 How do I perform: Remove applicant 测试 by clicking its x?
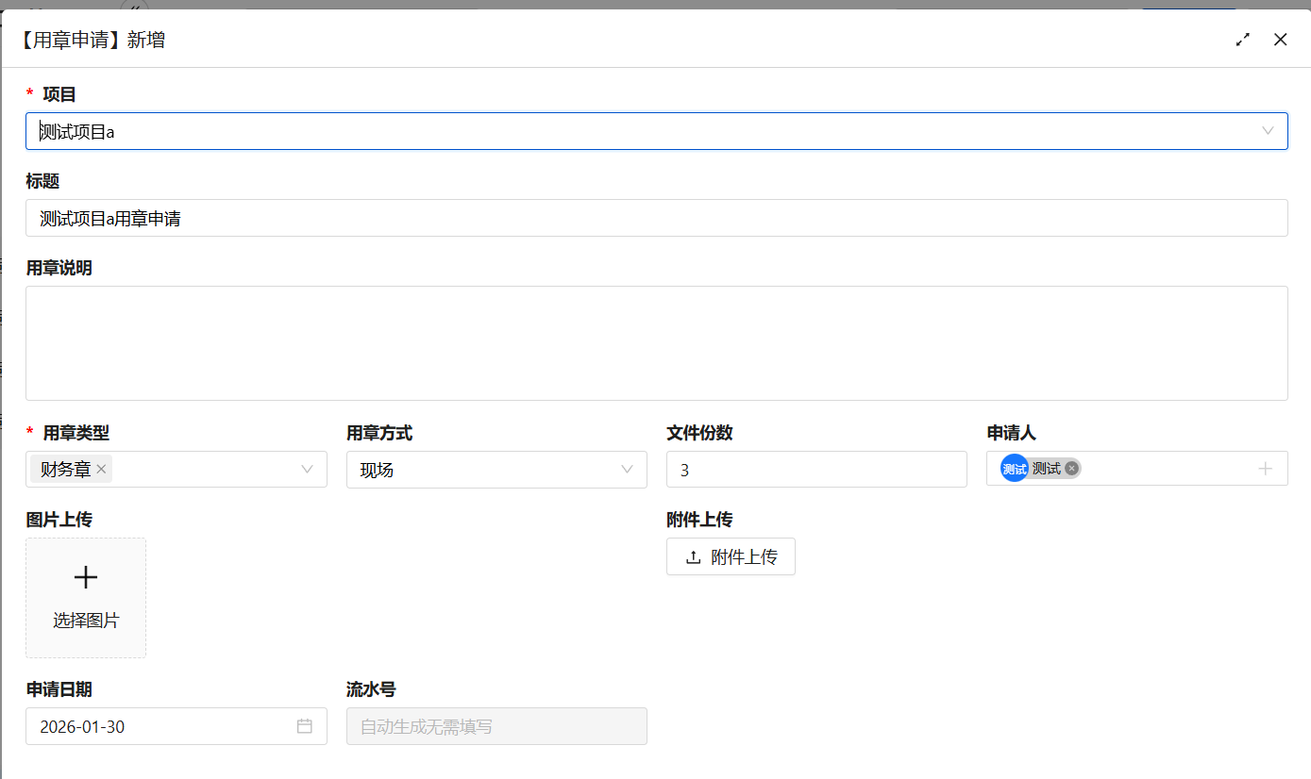1071,468
